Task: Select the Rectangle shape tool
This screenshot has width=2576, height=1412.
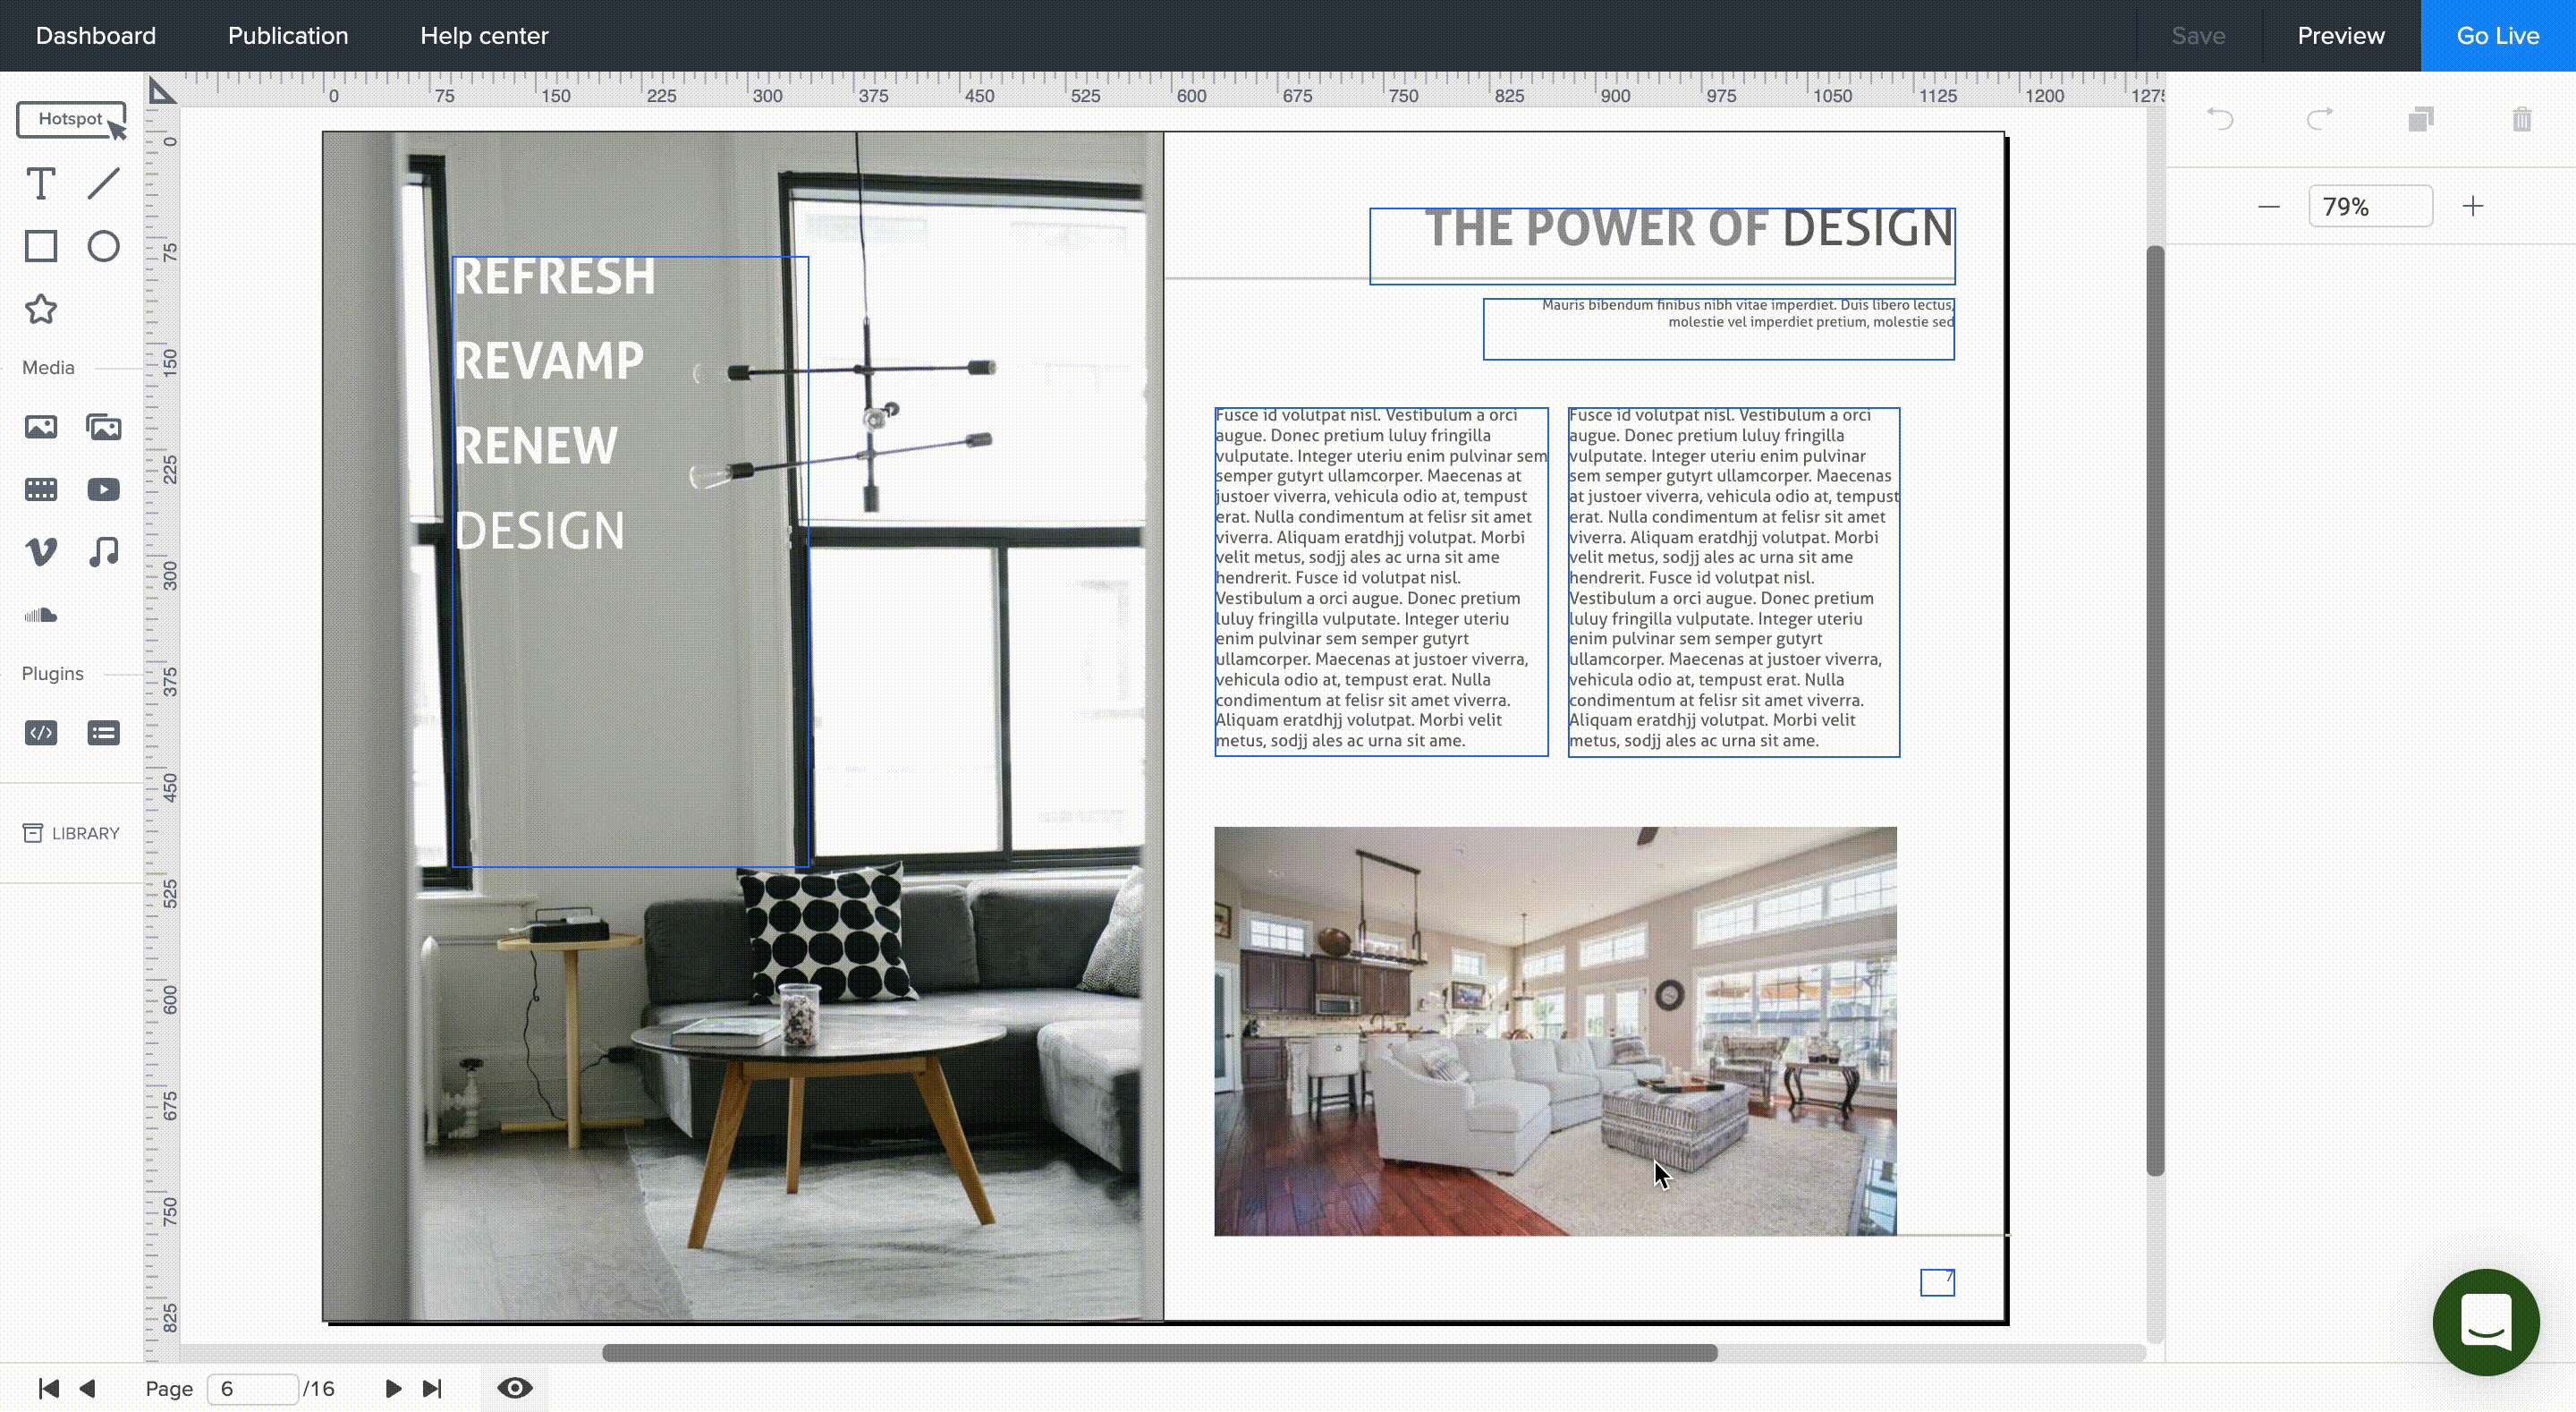Action: point(40,246)
